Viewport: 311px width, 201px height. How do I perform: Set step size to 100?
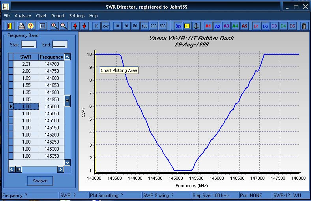144,26
